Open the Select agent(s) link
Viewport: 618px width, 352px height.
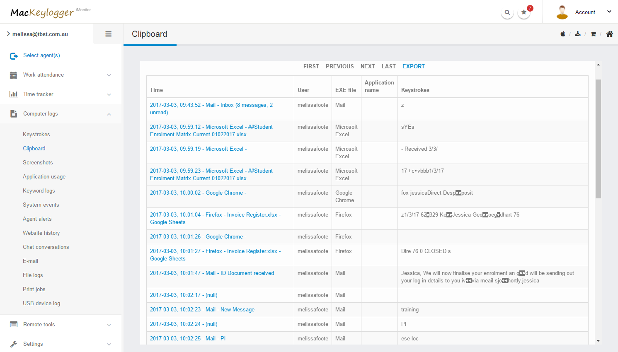41,55
